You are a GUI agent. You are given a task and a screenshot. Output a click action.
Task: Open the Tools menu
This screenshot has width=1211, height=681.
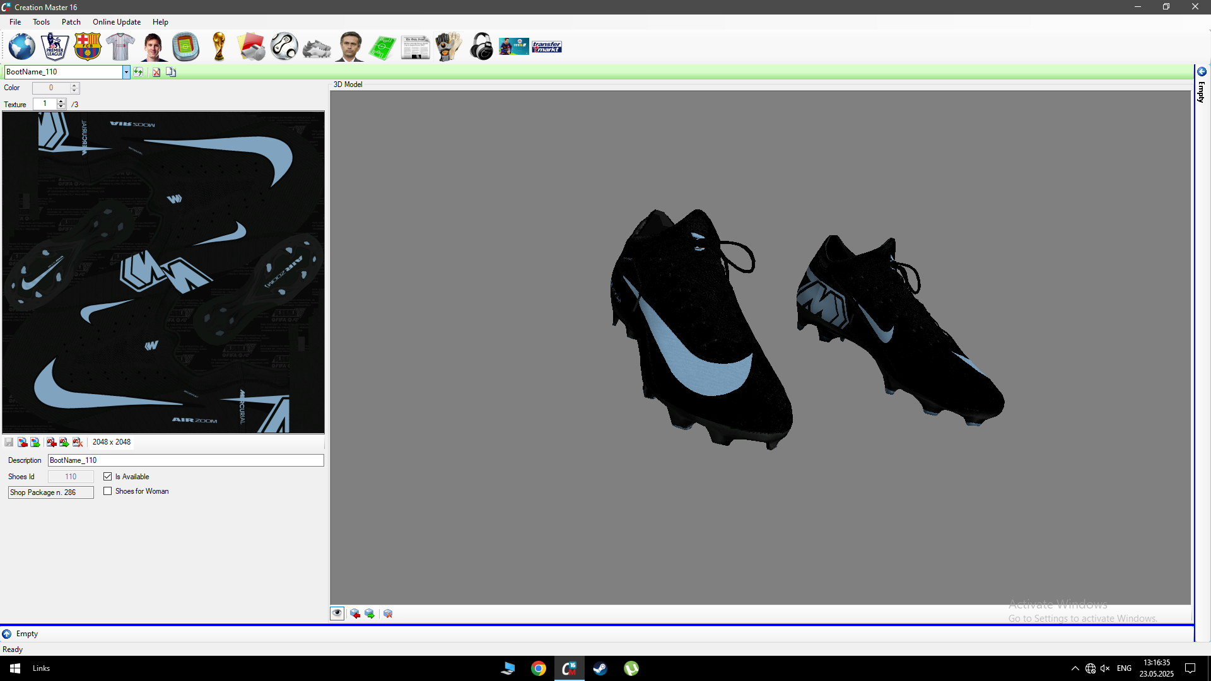tap(42, 22)
